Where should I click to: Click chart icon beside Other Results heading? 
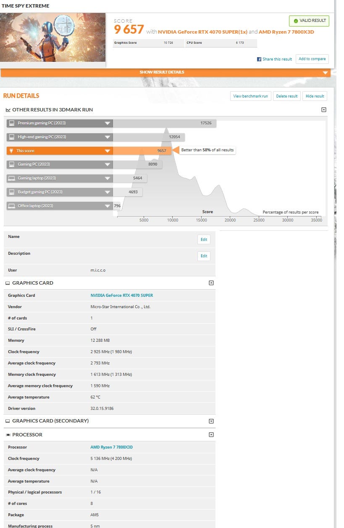tap(8, 110)
